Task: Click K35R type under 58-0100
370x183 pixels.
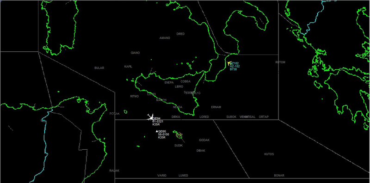Action: pos(161,137)
